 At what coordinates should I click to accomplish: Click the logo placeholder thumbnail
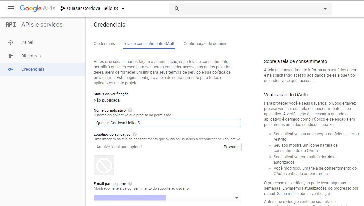[x=104, y=165]
